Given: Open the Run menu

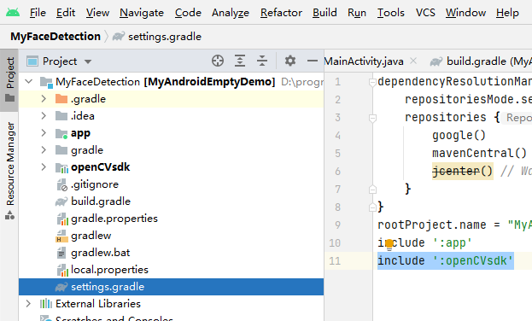Looking at the screenshot, I should point(357,13).
